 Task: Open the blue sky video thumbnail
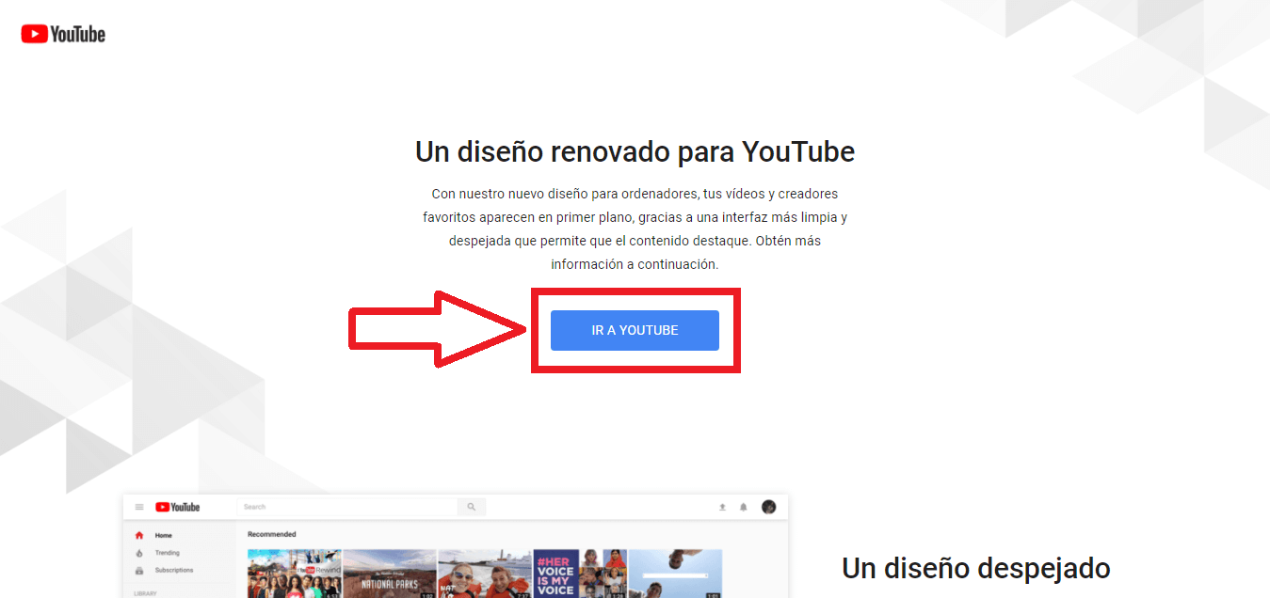[x=675, y=574]
